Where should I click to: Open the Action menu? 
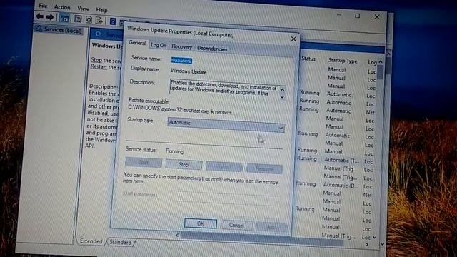click(x=62, y=7)
